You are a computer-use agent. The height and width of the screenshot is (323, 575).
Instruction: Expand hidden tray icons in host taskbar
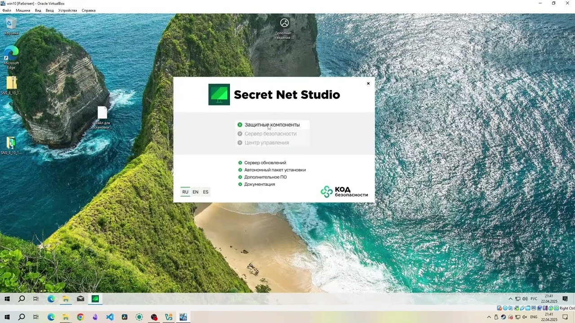tap(489, 317)
